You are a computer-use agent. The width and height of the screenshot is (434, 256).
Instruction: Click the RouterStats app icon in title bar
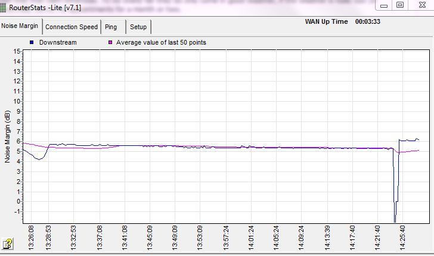coord(3,8)
